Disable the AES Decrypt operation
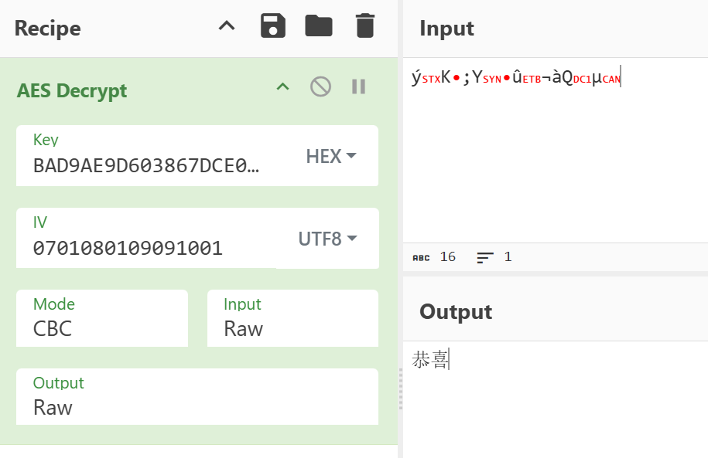The height and width of the screenshot is (458, 708). point(320,87)
